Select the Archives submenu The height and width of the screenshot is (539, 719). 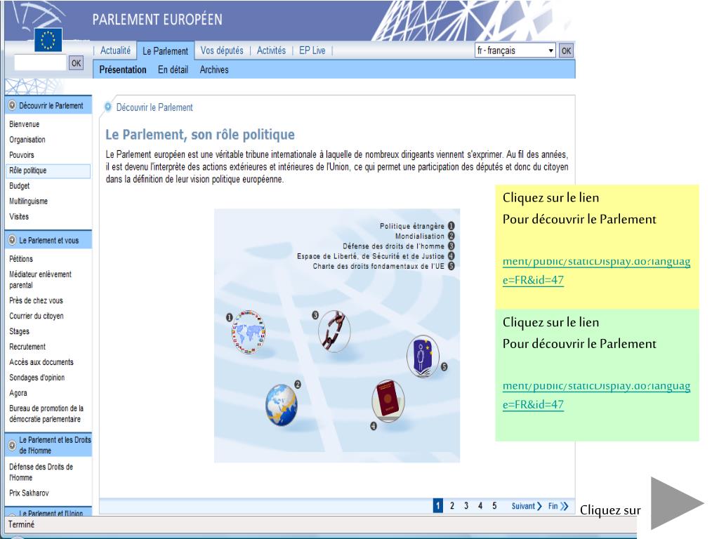coord(214,69)
